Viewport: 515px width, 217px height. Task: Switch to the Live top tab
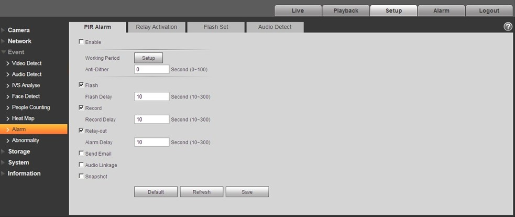[x=298, y=10]
